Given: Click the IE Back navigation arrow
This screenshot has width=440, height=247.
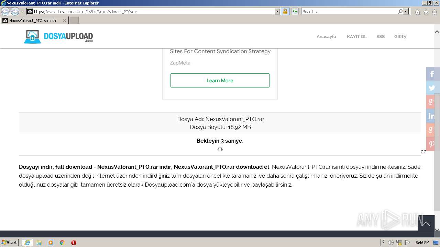Looking at the screenshot, I should click(5, 11).
